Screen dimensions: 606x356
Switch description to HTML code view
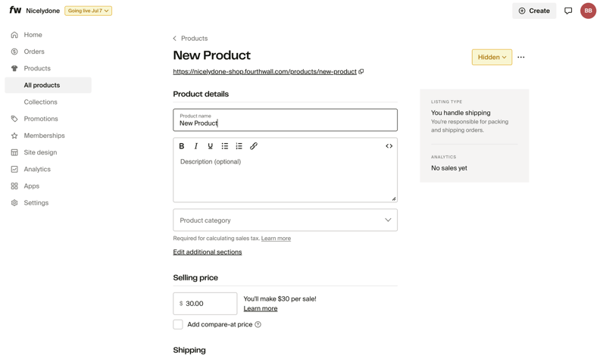click(x=389, y=146)
